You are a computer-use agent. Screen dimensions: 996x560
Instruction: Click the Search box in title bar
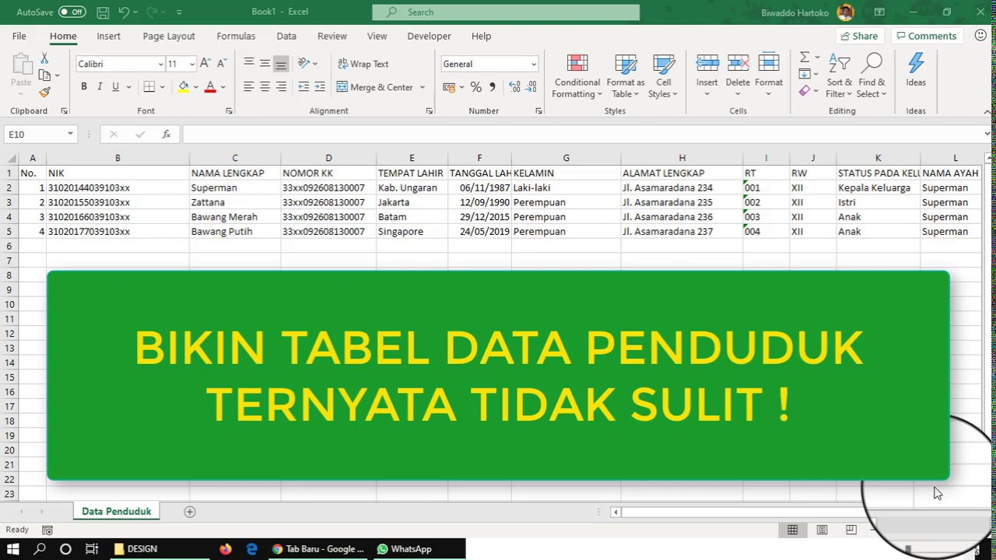click(506, 12)
